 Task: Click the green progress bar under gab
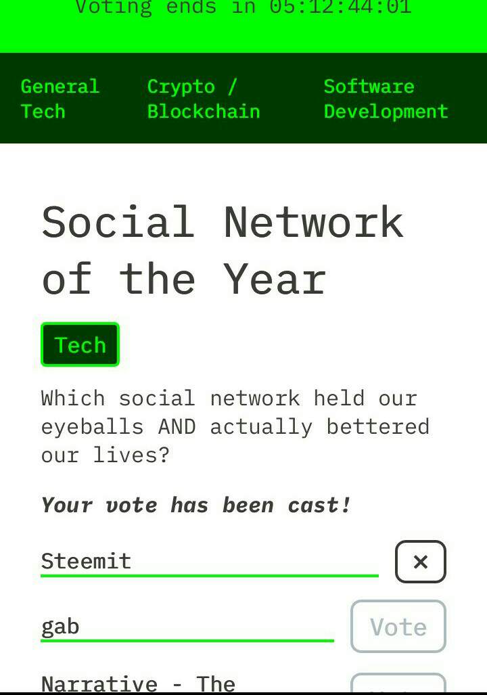tap(187, 640)
